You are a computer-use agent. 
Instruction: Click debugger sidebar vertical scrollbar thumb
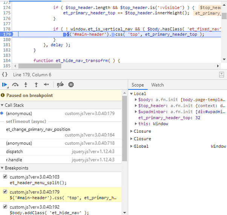[124, 128]
